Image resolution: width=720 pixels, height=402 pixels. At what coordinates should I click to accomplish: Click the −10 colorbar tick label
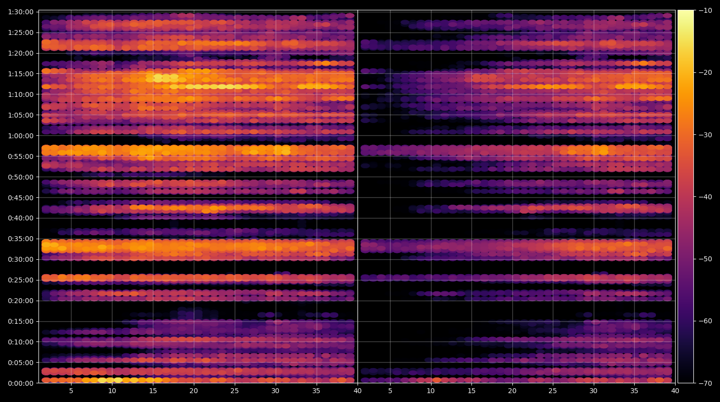(x=705, y=10)
